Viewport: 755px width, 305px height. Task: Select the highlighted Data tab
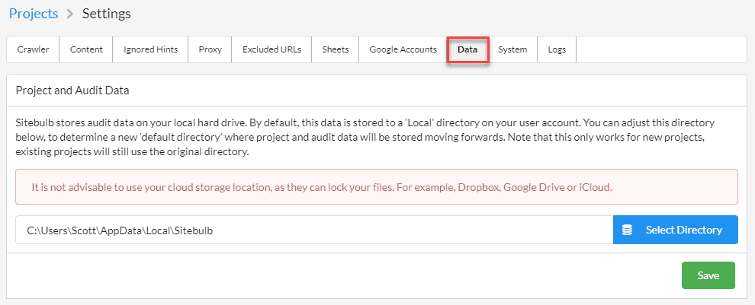467,49
